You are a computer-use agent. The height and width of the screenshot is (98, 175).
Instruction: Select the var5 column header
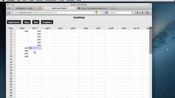pyautogui.click(x=73, y=28)
